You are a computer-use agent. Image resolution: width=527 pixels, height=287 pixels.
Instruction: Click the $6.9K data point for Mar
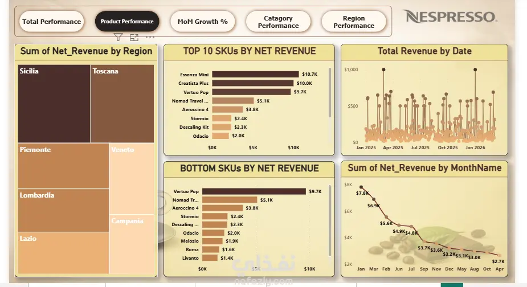[x=374, y=199]
